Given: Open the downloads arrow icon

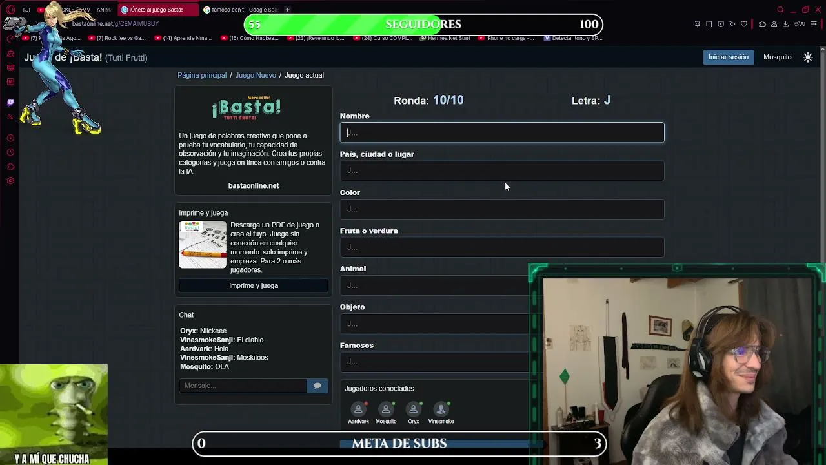Looking at the screenshot, I should (785, 24).
